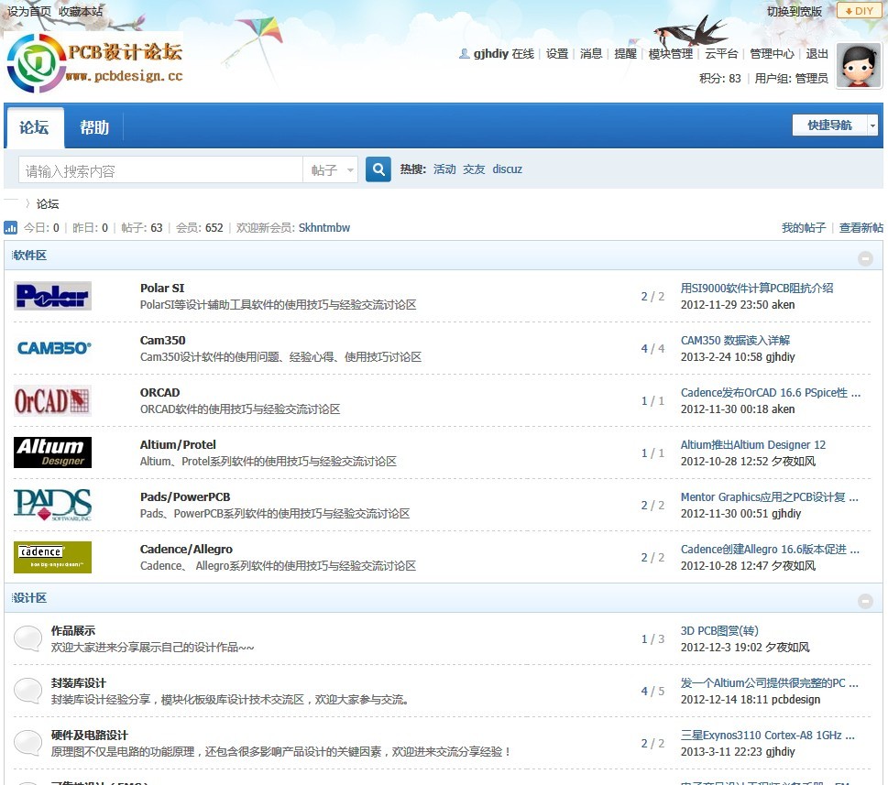Open post Cadence创建Allegro 16.6版本促进
This screenshot has height=785, width=888.
pyautogui.click(x=770, y=549)
